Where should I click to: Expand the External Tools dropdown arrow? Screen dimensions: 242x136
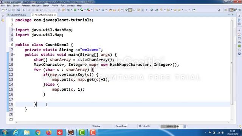(92, 10)
